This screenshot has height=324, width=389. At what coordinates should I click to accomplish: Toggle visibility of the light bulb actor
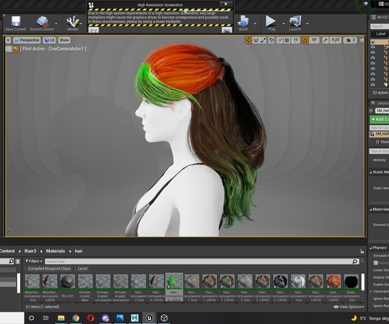pyautogui.click(x=373, y=85)
